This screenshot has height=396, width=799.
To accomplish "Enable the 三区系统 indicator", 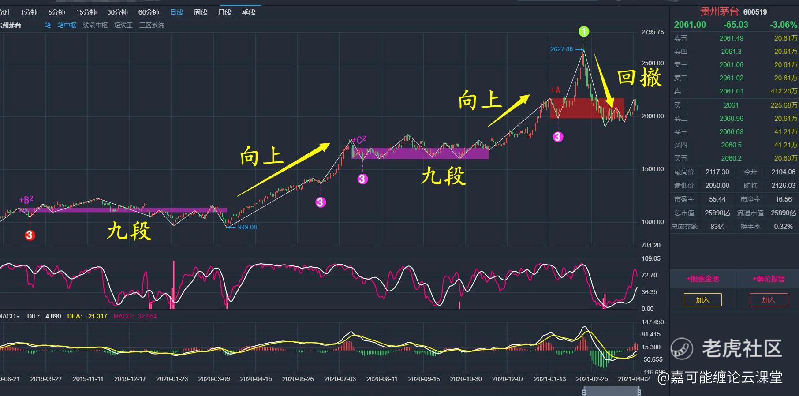I will [152, 25].
